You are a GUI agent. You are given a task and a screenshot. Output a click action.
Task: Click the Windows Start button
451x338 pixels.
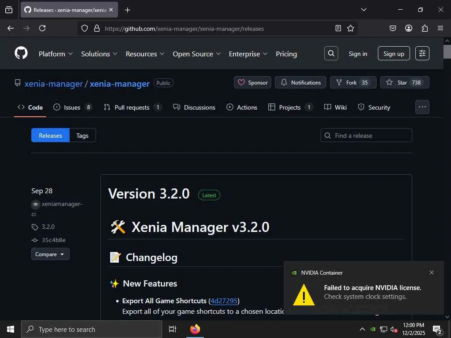tap(11, 329)
